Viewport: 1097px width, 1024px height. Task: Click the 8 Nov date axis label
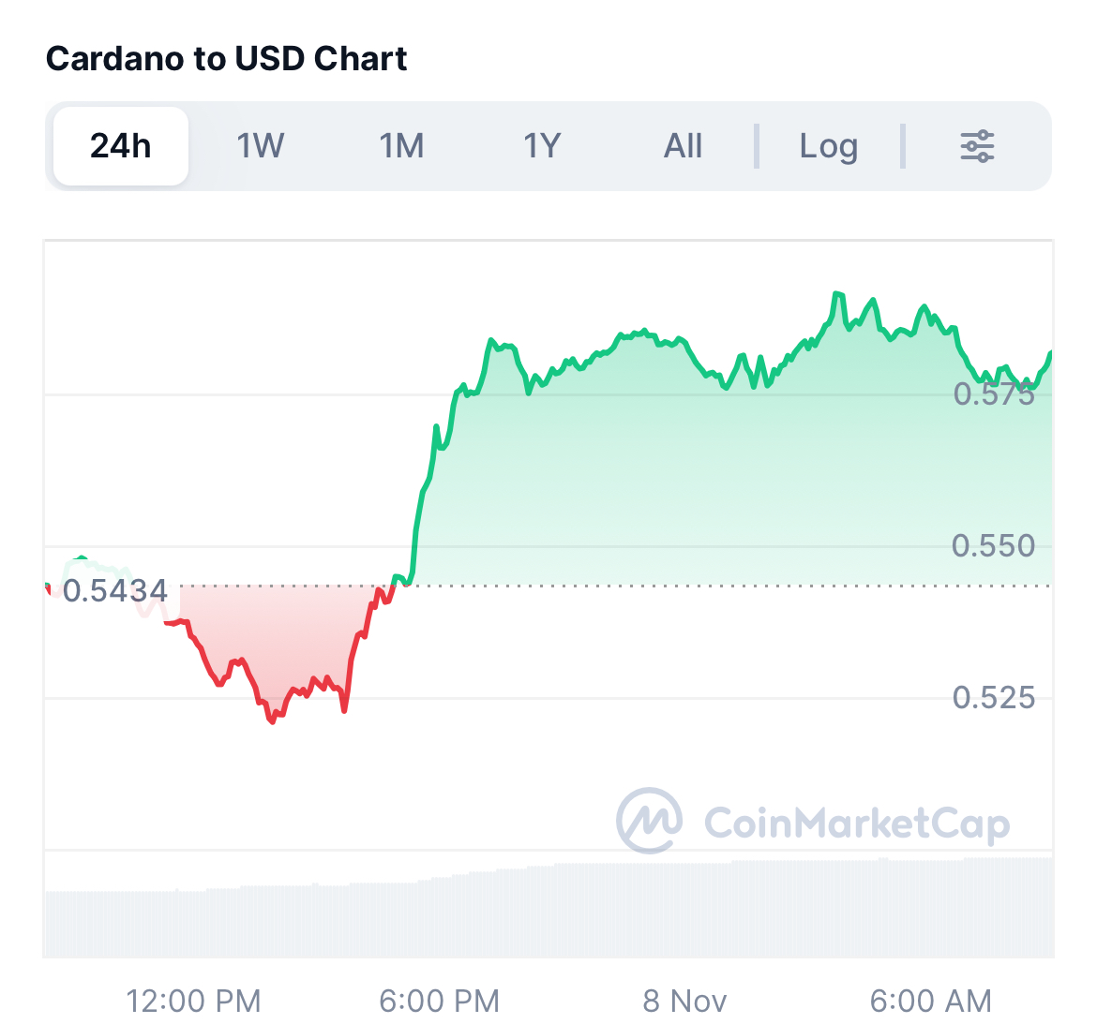[684, 1001]
